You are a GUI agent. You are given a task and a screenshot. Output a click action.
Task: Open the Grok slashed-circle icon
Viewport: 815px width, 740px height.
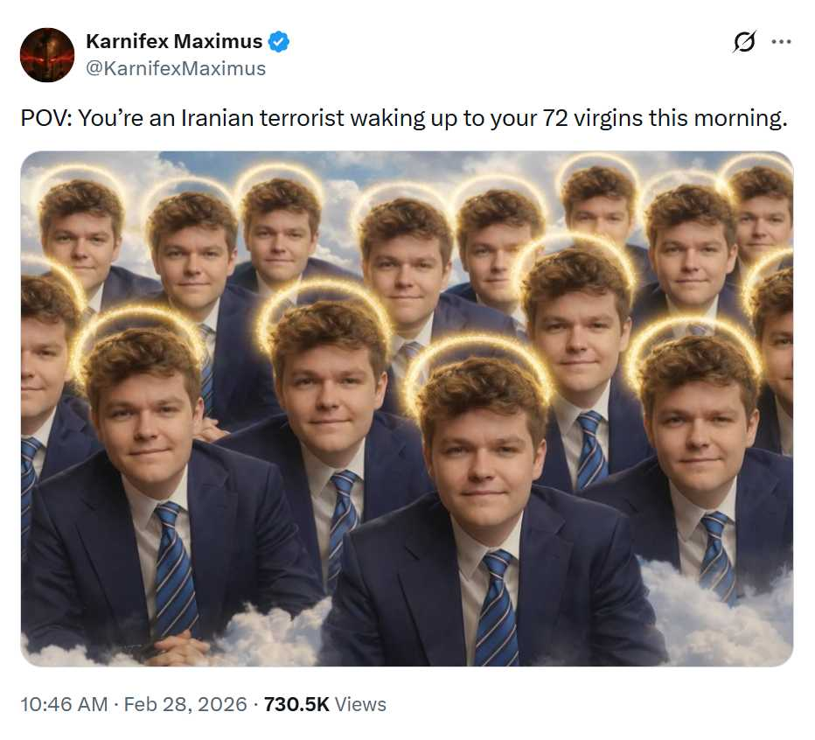pyautogui.click(x=744, y=42)
